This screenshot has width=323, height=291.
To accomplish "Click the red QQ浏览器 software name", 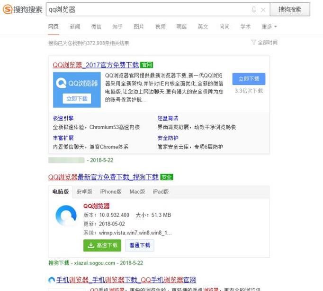I will click(x=97, y=206).
